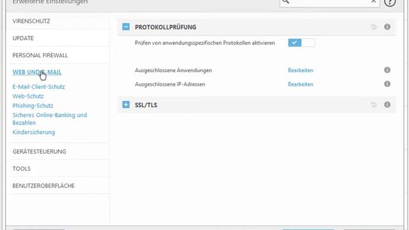Reset SSL/TLS section with undo arrow
Viewport: 409px width, 230px height.
pyautogui.click(x=374, y=105)
